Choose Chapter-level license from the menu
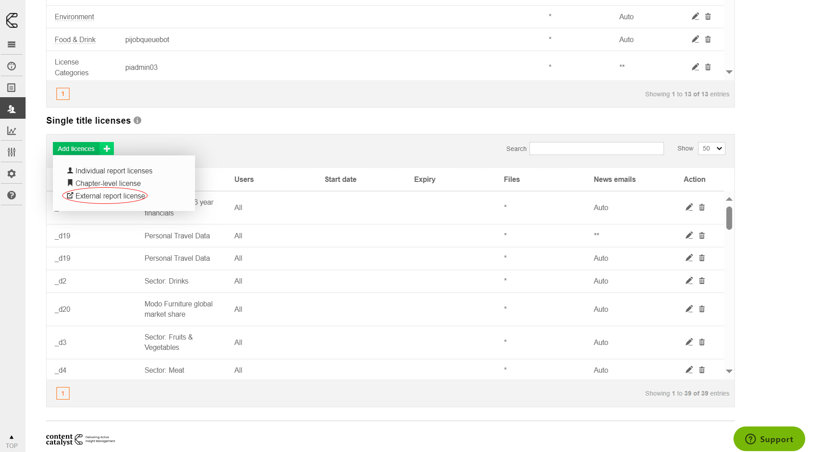This screenshot has width=816, height=452. pyautogui.click(x=108, y=184)
